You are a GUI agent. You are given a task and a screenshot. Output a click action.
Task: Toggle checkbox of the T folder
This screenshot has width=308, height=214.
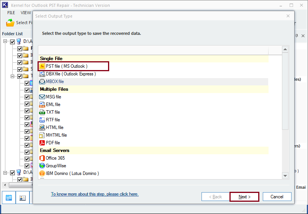(20, 76)
